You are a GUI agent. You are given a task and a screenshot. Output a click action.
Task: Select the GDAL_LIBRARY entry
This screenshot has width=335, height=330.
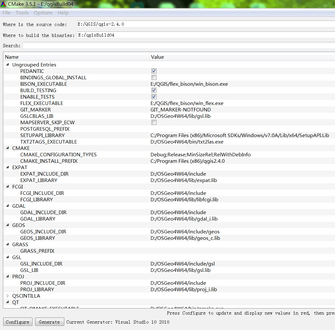pyautogui.click(x=38, y=219)
